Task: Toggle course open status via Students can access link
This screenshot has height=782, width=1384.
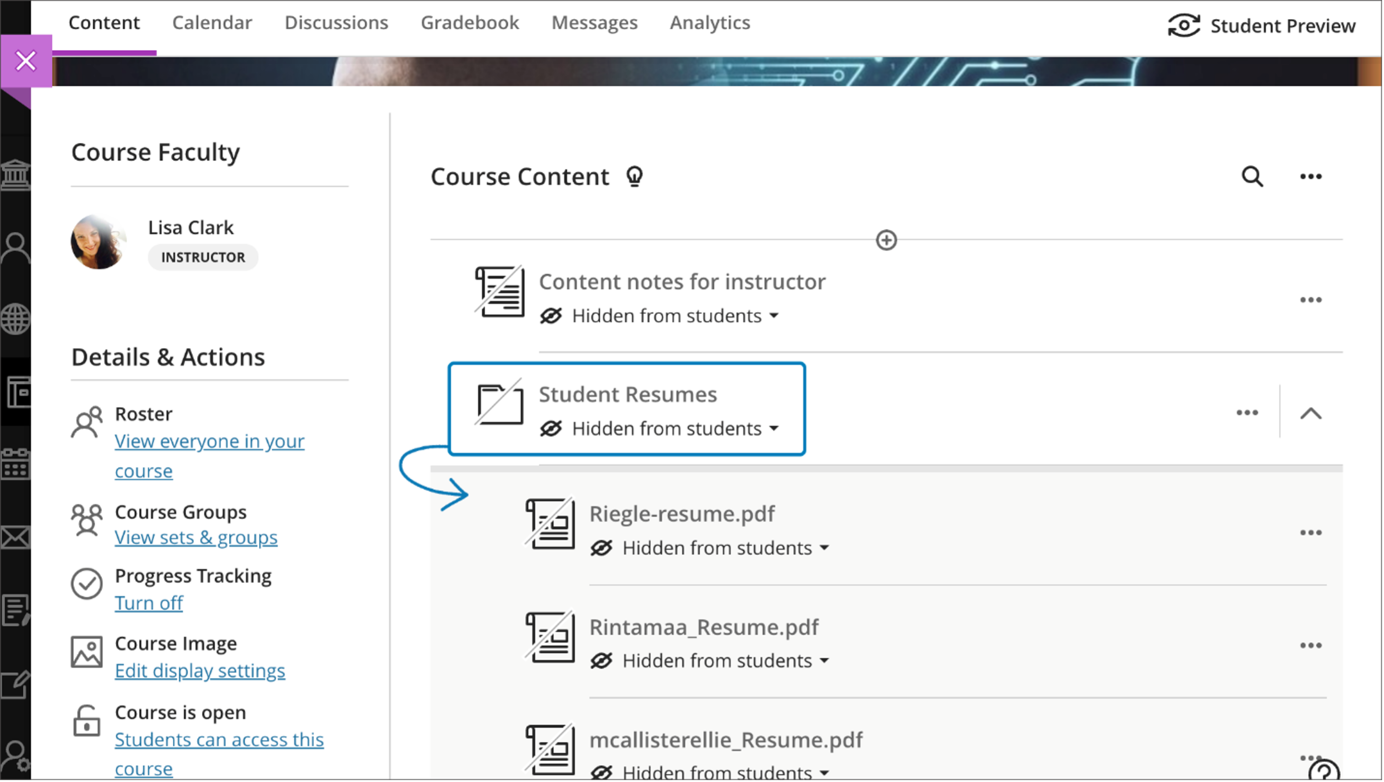Action: pos(218,740)
